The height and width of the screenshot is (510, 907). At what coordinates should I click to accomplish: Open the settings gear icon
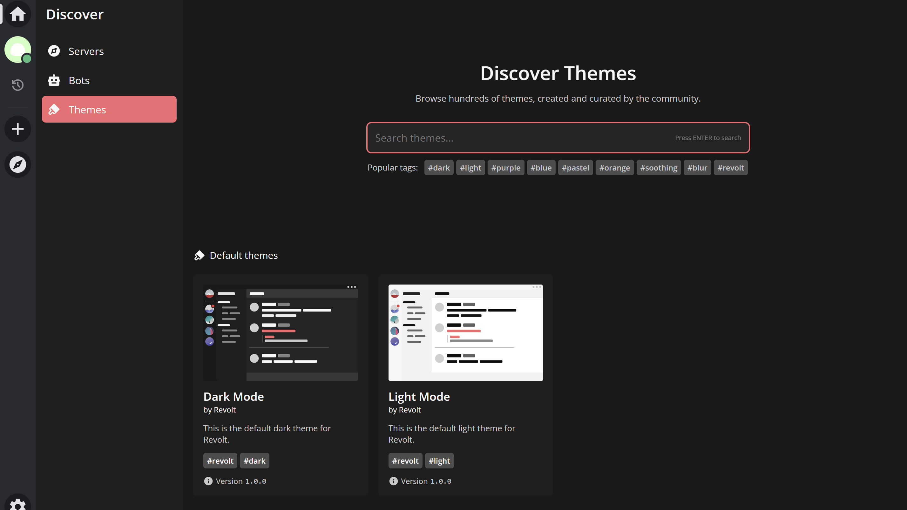[x=17, y=504]
